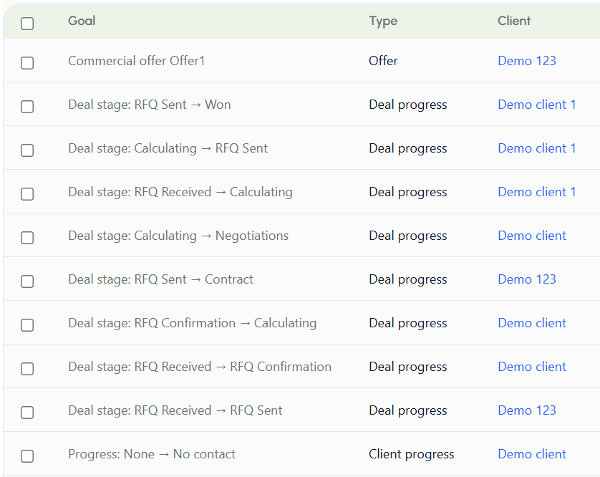Open Demo client from the Progress: None → No contact row

[532, 453]
